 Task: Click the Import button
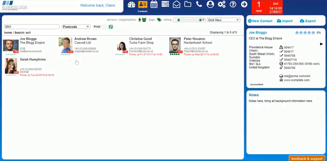click(x=284, y=21)
